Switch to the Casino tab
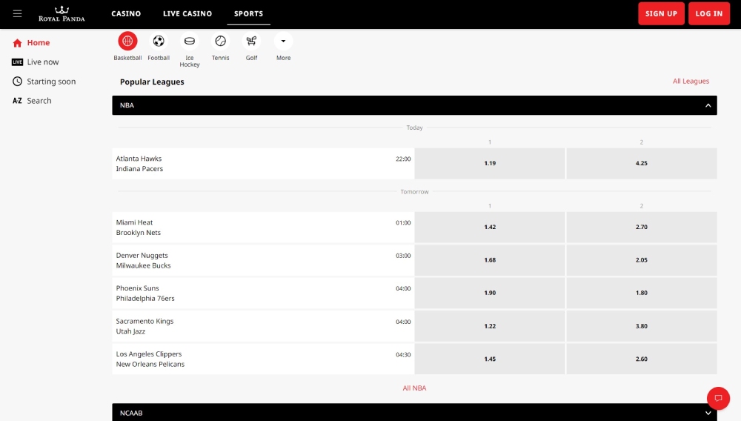The width and height of the screenshot is (741, 421). pos(126,13)
